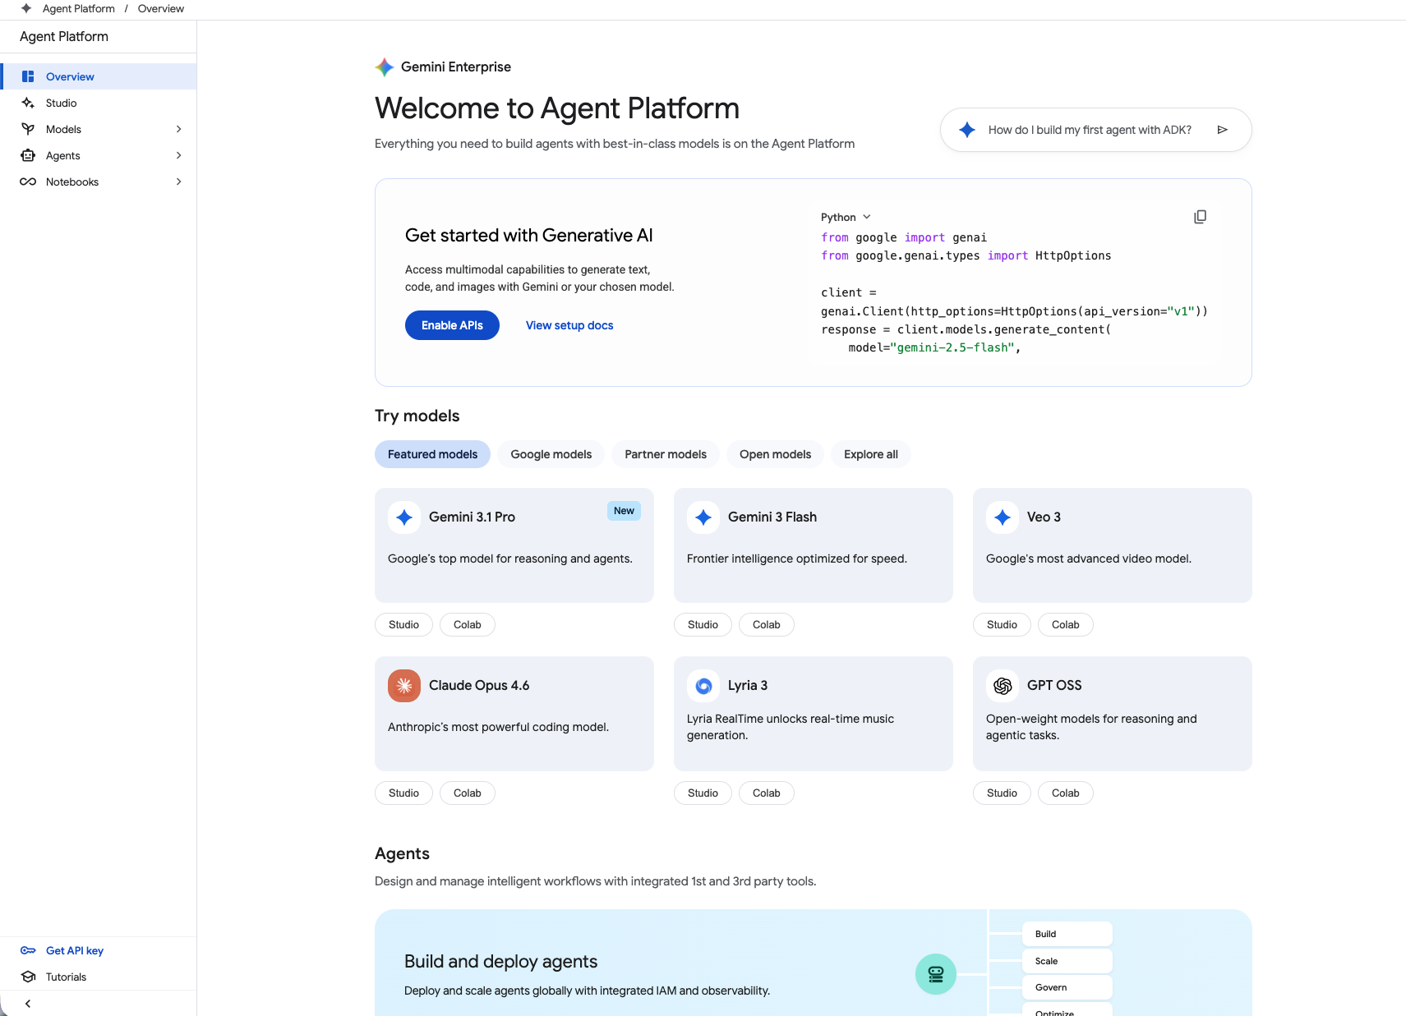Select Notebooks in the sidebar
This screenshot has height=1016, width=1406.
pos(71,182)
